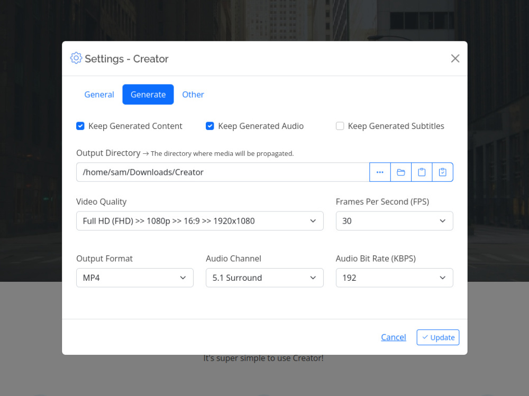529x396 pixels.
Task: Enable Keep Generated Subtitles
Action: (x=340, y=126)
